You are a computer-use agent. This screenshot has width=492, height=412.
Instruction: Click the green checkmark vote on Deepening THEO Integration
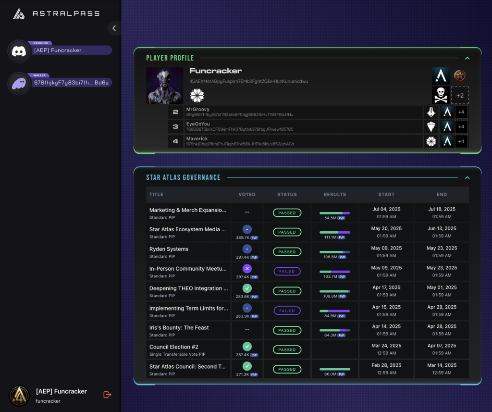point(246,288)
